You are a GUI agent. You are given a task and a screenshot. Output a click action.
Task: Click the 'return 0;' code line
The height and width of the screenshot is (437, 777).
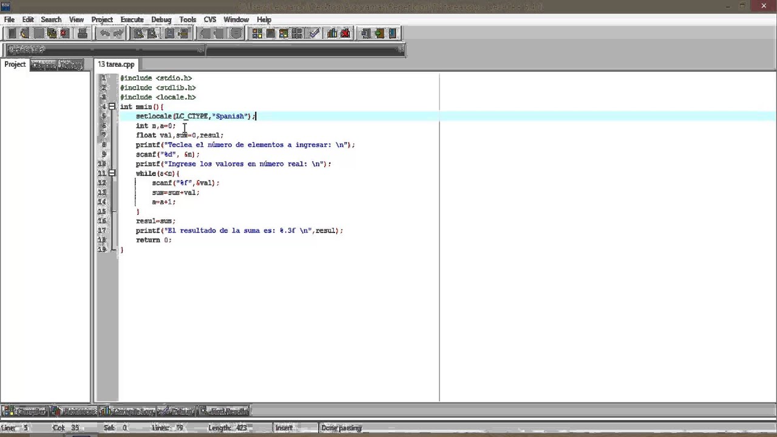[154, 240]
